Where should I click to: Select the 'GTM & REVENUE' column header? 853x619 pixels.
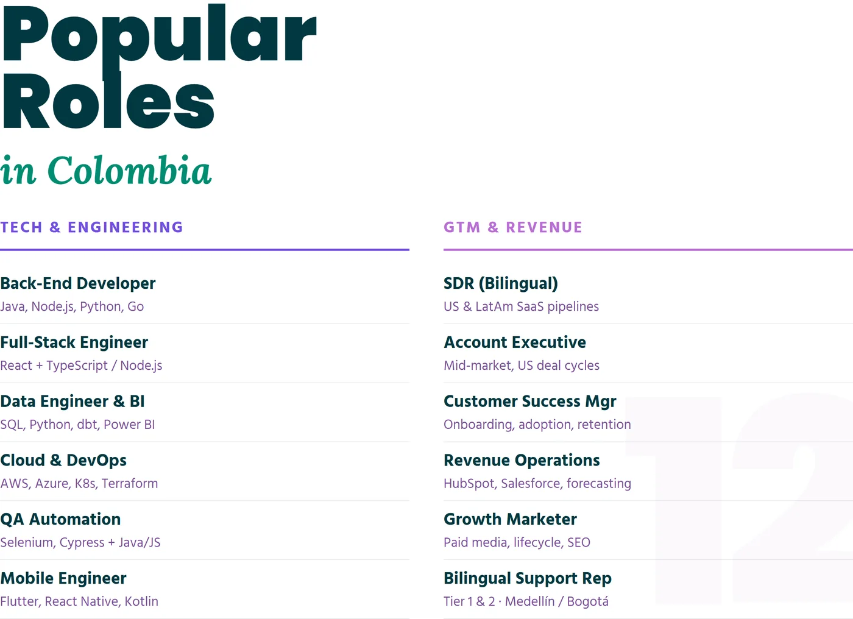pyautogui.click(x=513, y=227)
